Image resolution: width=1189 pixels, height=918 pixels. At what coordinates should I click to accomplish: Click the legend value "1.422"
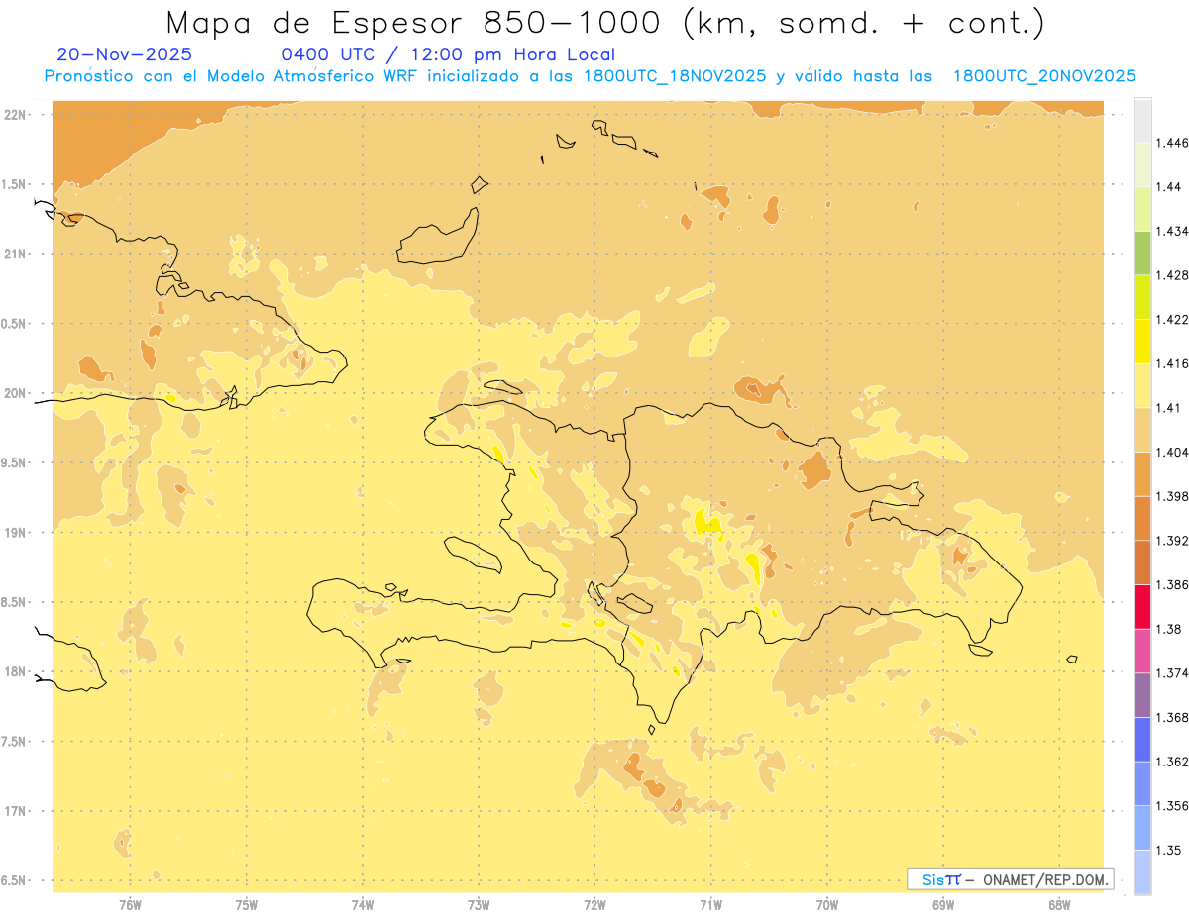[1171, 319]
